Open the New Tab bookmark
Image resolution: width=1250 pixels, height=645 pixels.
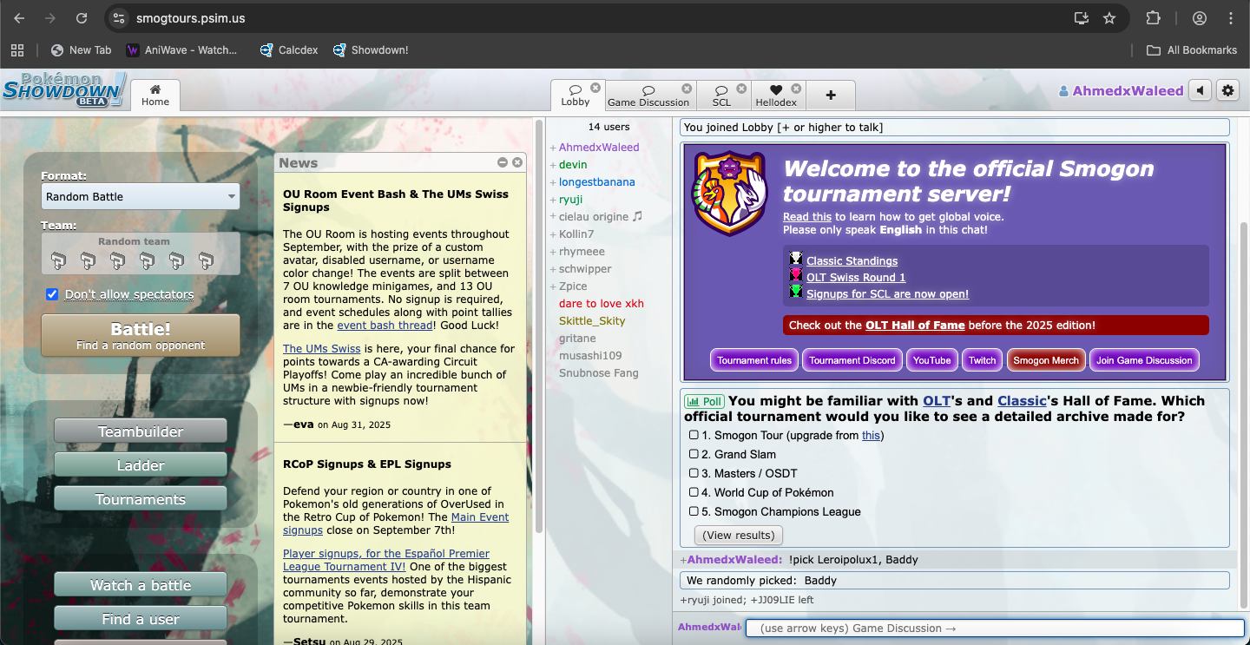(x=82, y=50)
